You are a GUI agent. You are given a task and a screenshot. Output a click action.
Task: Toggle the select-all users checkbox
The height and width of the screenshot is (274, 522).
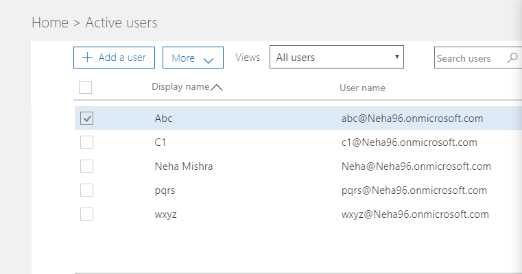86,87
